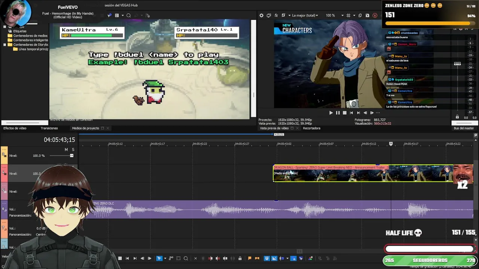Select the Envelope edit tool

tap(171, 258)
